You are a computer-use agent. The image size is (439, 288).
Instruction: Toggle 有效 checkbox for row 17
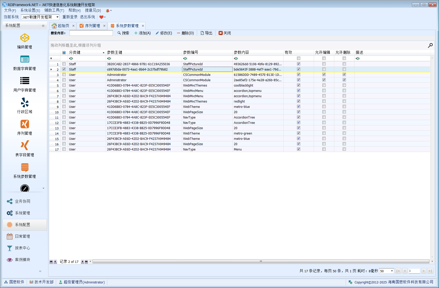tap(298, 149)
